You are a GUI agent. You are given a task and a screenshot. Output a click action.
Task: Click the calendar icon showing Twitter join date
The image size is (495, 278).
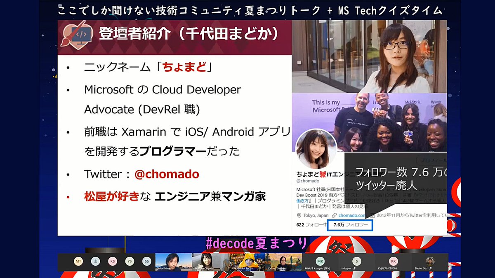point(372,215)
